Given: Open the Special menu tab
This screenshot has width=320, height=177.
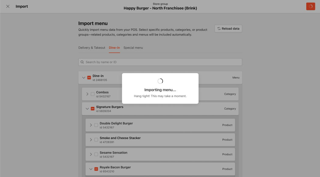Looking at the screenshot, I should click(133, 48).
